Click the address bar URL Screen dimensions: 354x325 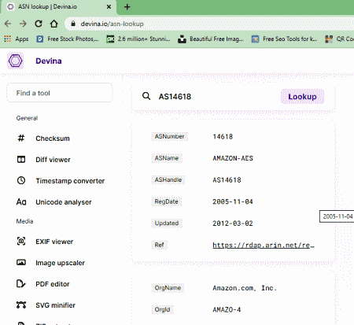coord(112,24)
